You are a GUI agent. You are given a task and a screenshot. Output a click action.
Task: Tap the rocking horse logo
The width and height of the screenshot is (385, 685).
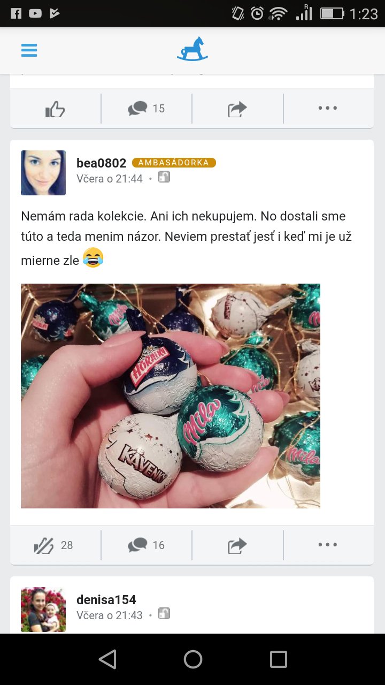pos(192,49)
